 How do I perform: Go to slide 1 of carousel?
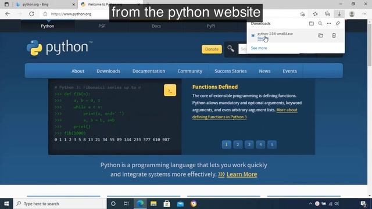pyautogui.click(x=226, y=145)
